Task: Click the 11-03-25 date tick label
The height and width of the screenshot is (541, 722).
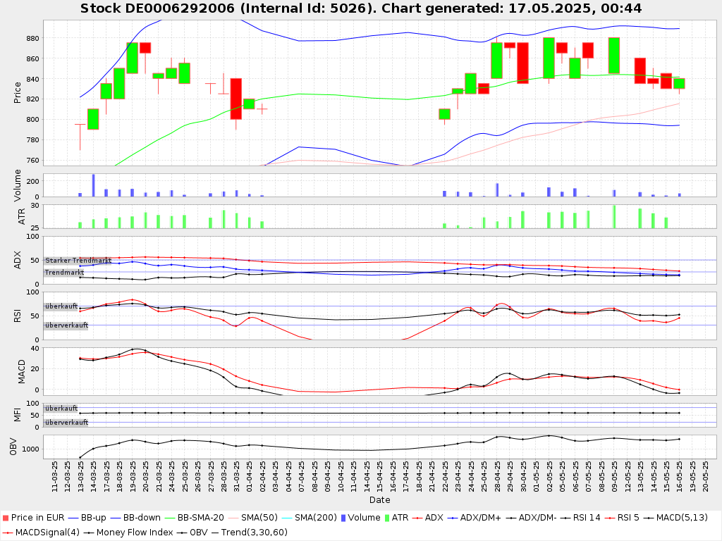Action: (54, 477)
